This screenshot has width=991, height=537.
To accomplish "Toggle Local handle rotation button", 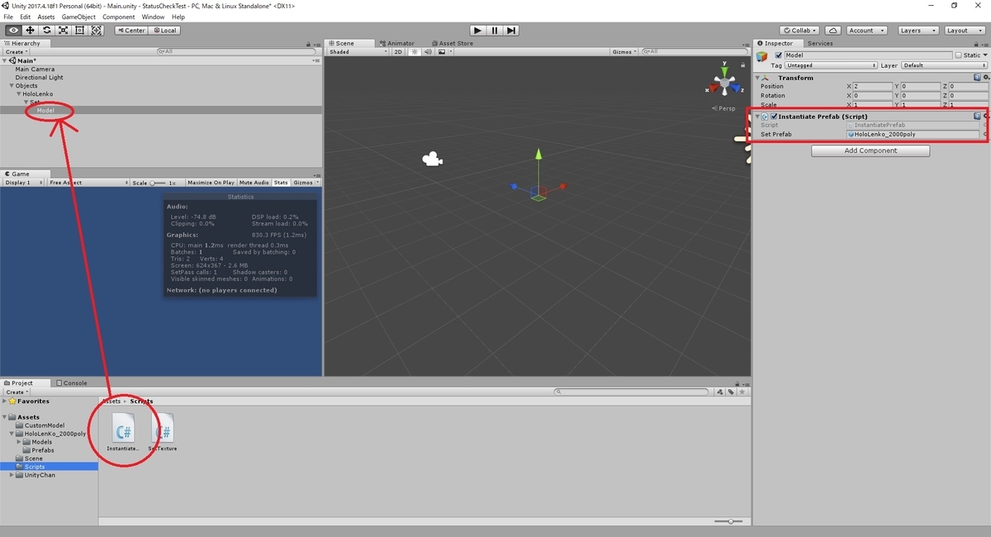I will tap(164, 31).
